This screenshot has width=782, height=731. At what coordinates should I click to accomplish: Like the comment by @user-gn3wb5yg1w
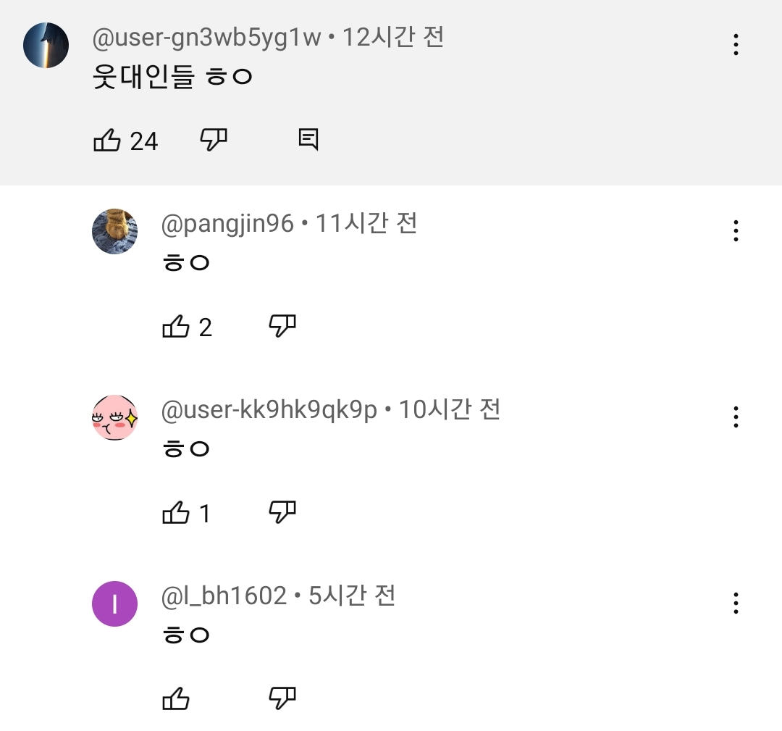(x=107, y=140)
